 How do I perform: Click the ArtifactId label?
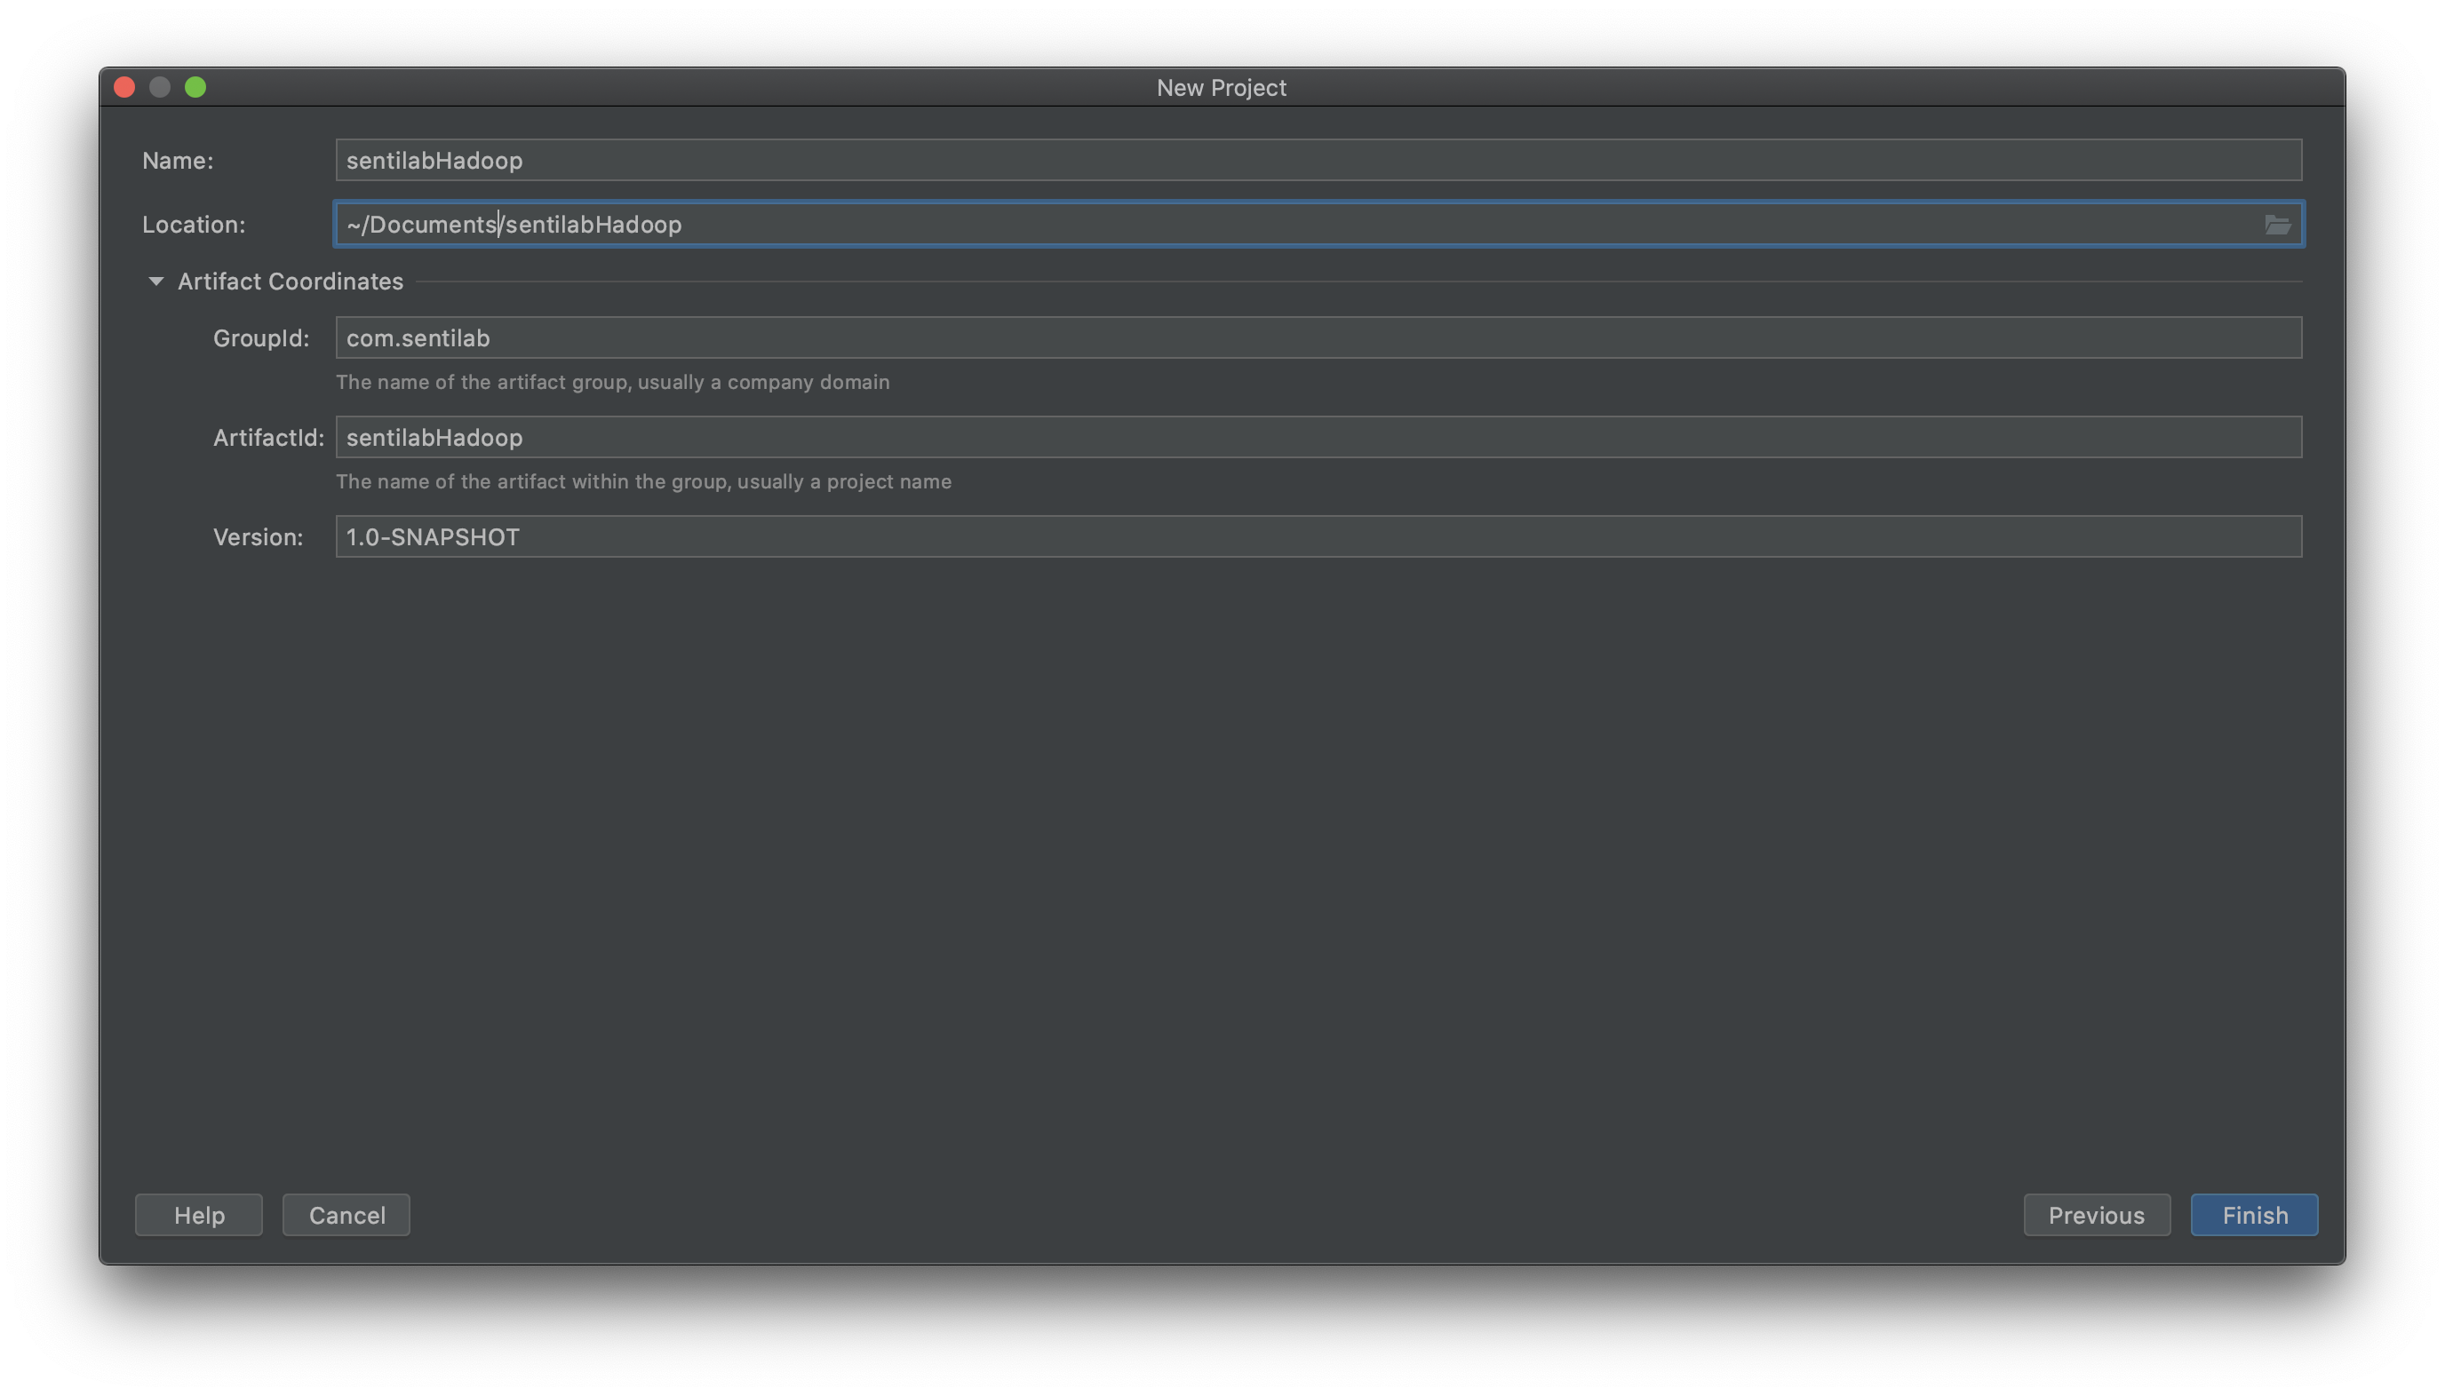tap(267, 438)
